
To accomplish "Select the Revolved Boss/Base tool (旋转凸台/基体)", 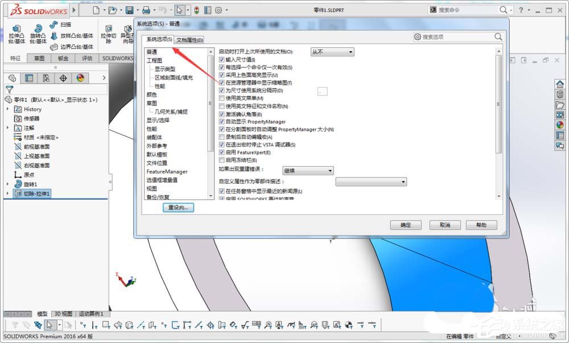I will click(37, 33).
